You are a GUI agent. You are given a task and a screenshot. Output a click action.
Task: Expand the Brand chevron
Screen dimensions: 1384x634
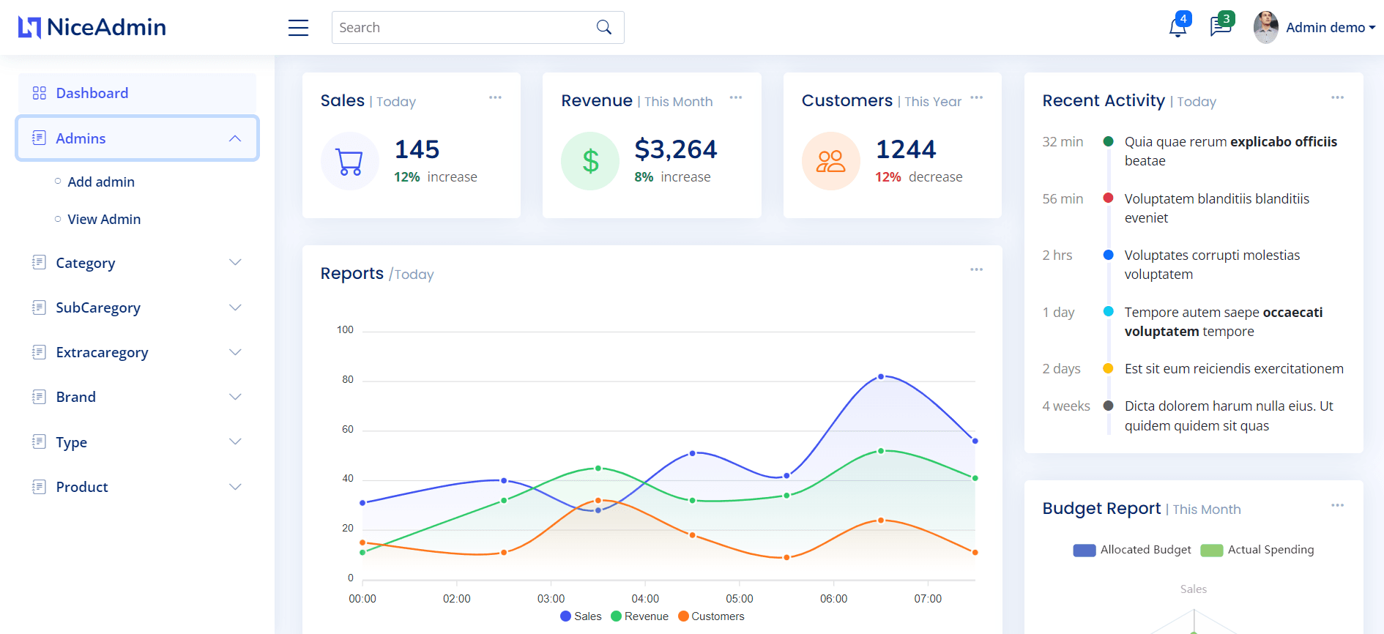coord(235,397)
